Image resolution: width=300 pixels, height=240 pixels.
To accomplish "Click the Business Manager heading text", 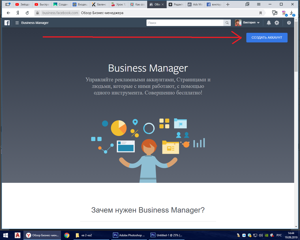I will click(148, 68).
